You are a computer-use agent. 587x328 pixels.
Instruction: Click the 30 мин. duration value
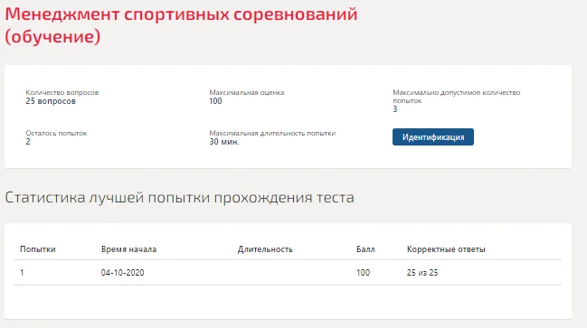click(224, 142)
